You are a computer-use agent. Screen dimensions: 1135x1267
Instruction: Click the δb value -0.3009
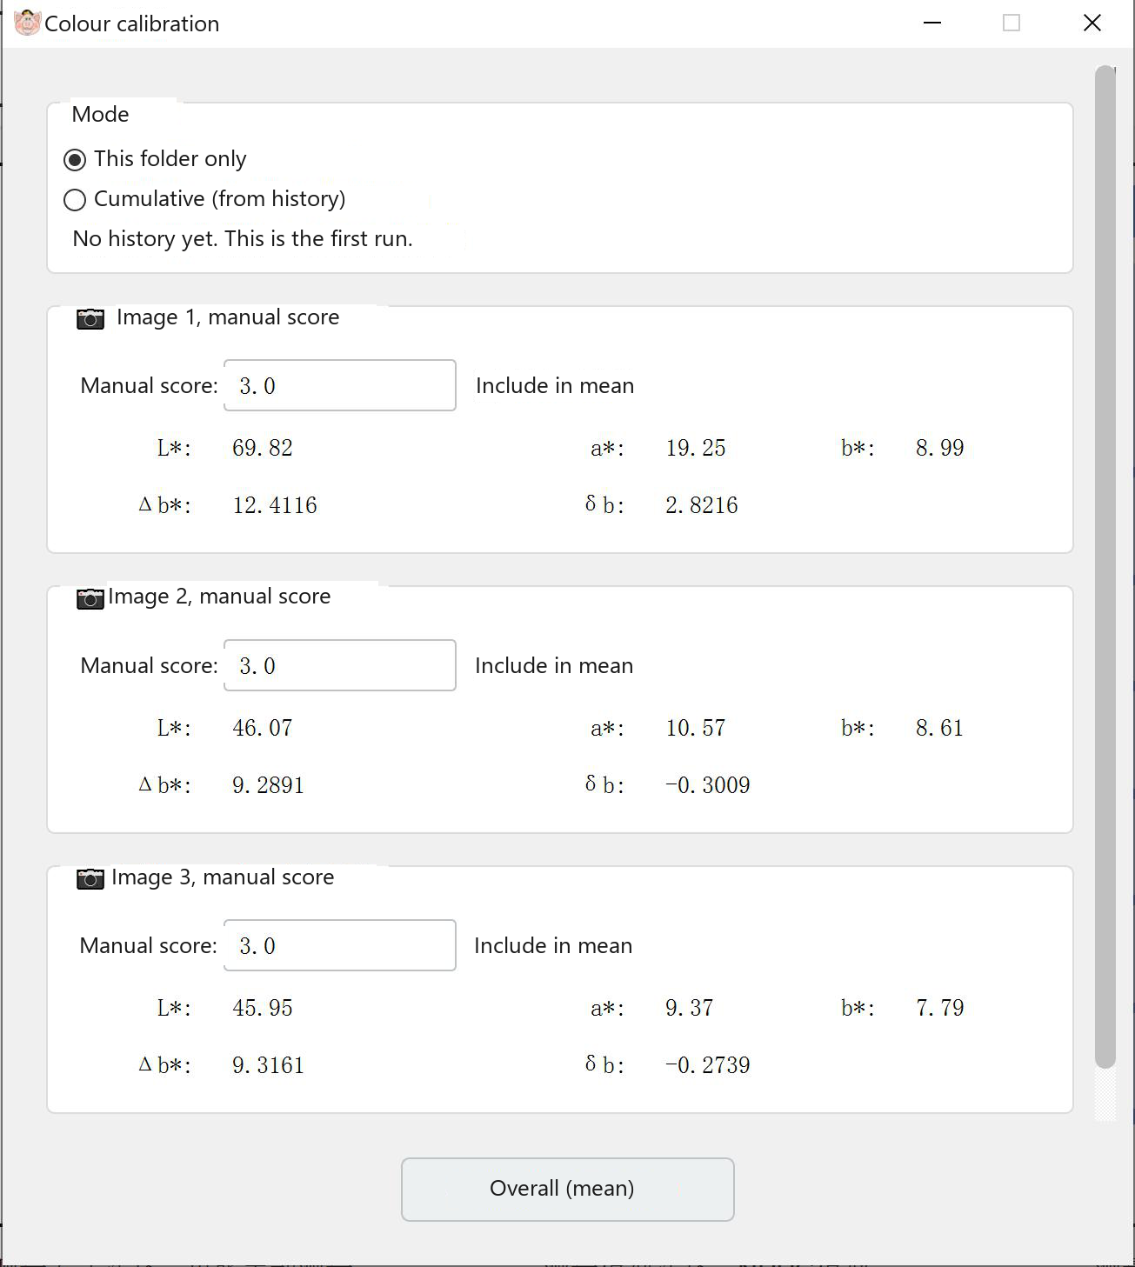tap(708, 785)
